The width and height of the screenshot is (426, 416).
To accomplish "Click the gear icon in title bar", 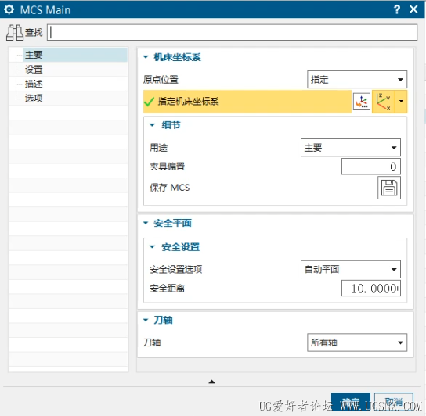I will click(x=9, y=9).
